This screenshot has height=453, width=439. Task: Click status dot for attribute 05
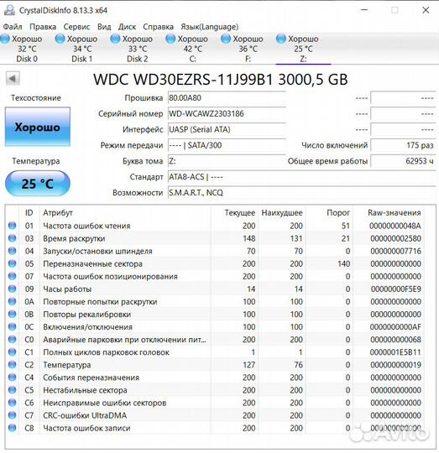12,263
